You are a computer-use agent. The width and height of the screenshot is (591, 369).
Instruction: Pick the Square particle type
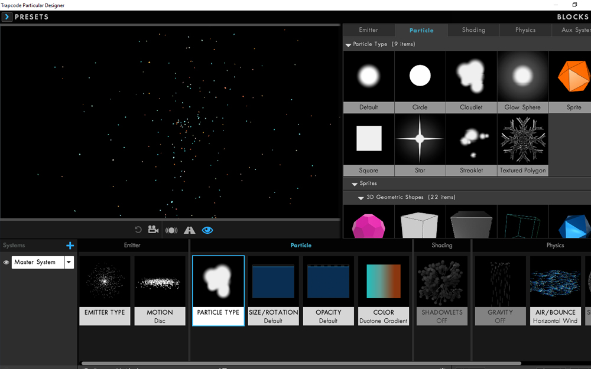click(369, 145)
